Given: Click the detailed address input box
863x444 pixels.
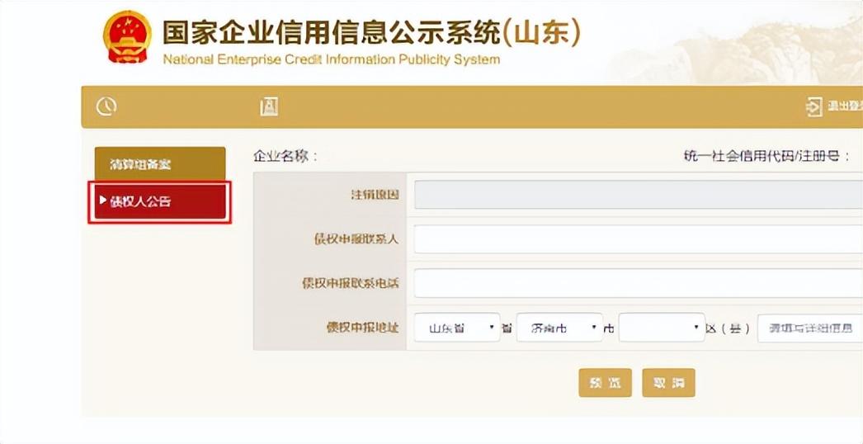Looking at the screenshot, I should [809, 328].
